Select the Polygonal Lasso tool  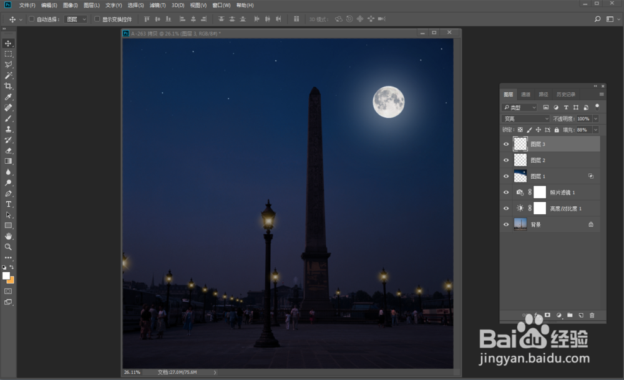pyautogui.click(x=8, y=65)
